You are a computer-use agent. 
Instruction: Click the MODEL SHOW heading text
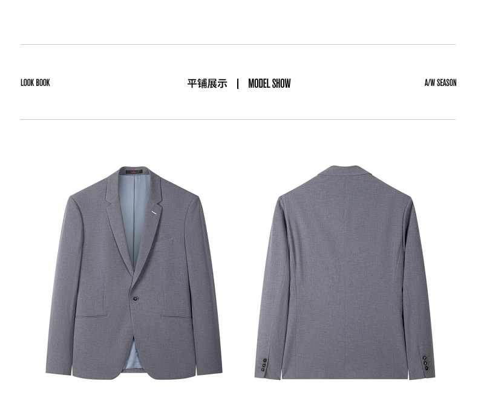[x=269, y=83]
